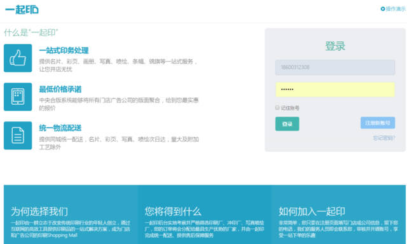Click the large 登录 panel title
This screenshot has width=407, height=244.
(335, 46)
